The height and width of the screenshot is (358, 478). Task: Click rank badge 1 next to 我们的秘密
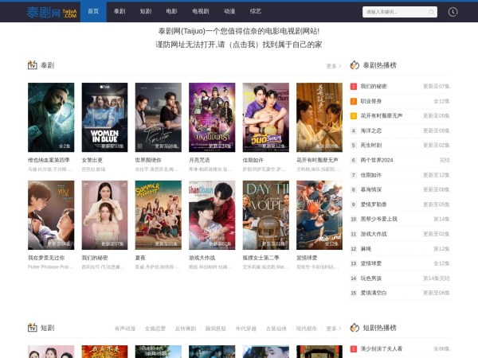[353, 87]
